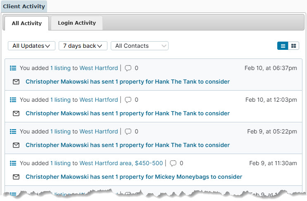Click list icon in Feb 9 05:22pm row
This screenshot has height=201, width=307.
[13, 131]
